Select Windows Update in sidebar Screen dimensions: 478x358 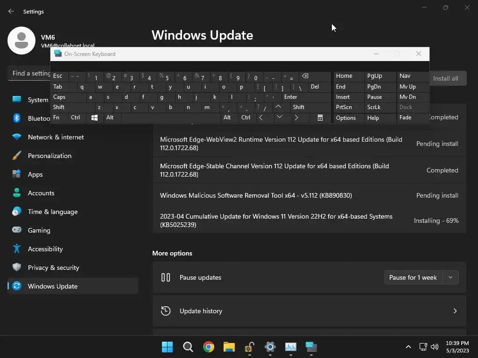[x=72, y=286]
